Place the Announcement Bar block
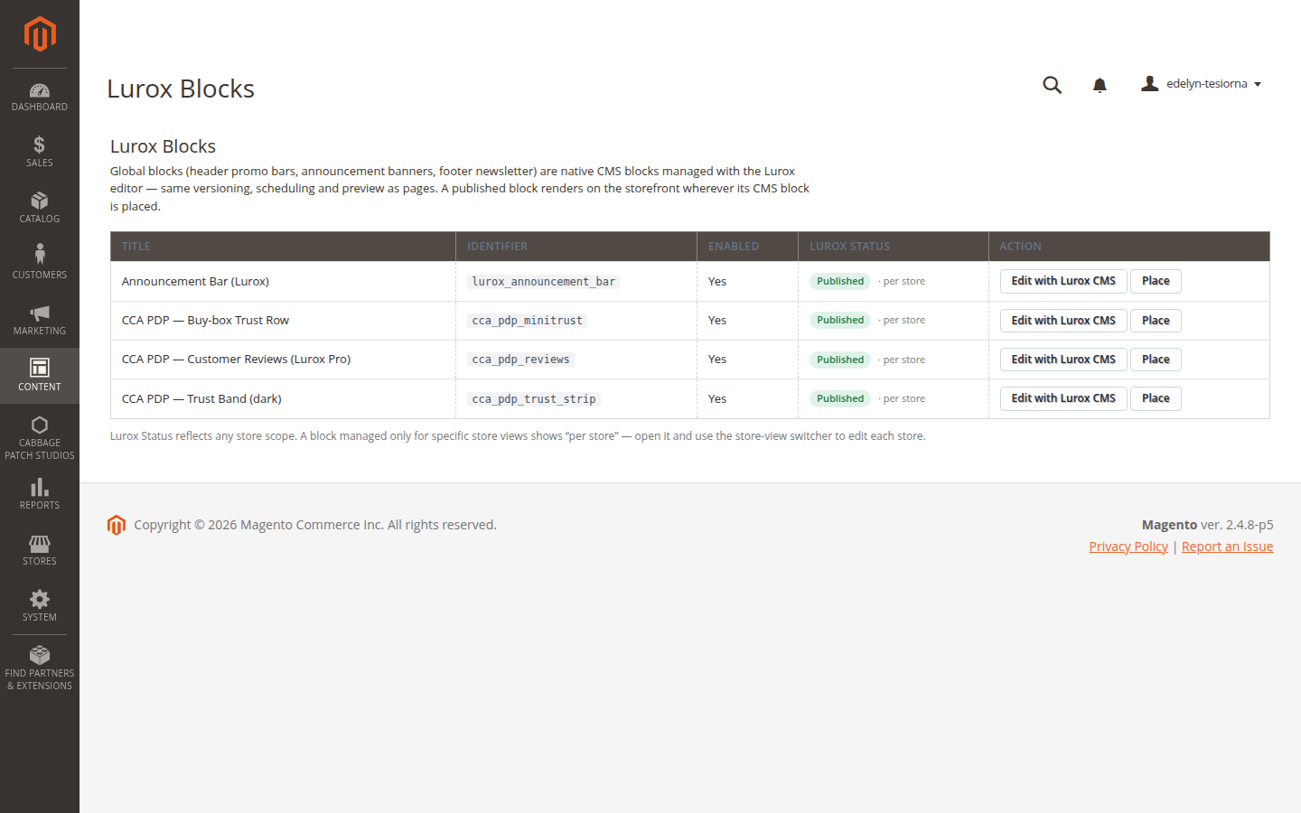The height and width of the screenshot is (813, 1301). [1156, 281]
